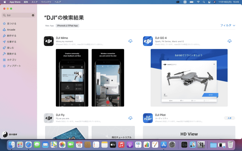Image resolution: width=242 pixels, height=151 pixels.
Task: Click the 入手 button for DJI Pilot
Action: pyautogui.click(x=229, y=118)
